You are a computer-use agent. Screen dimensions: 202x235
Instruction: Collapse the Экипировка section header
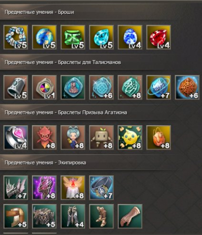88,163
